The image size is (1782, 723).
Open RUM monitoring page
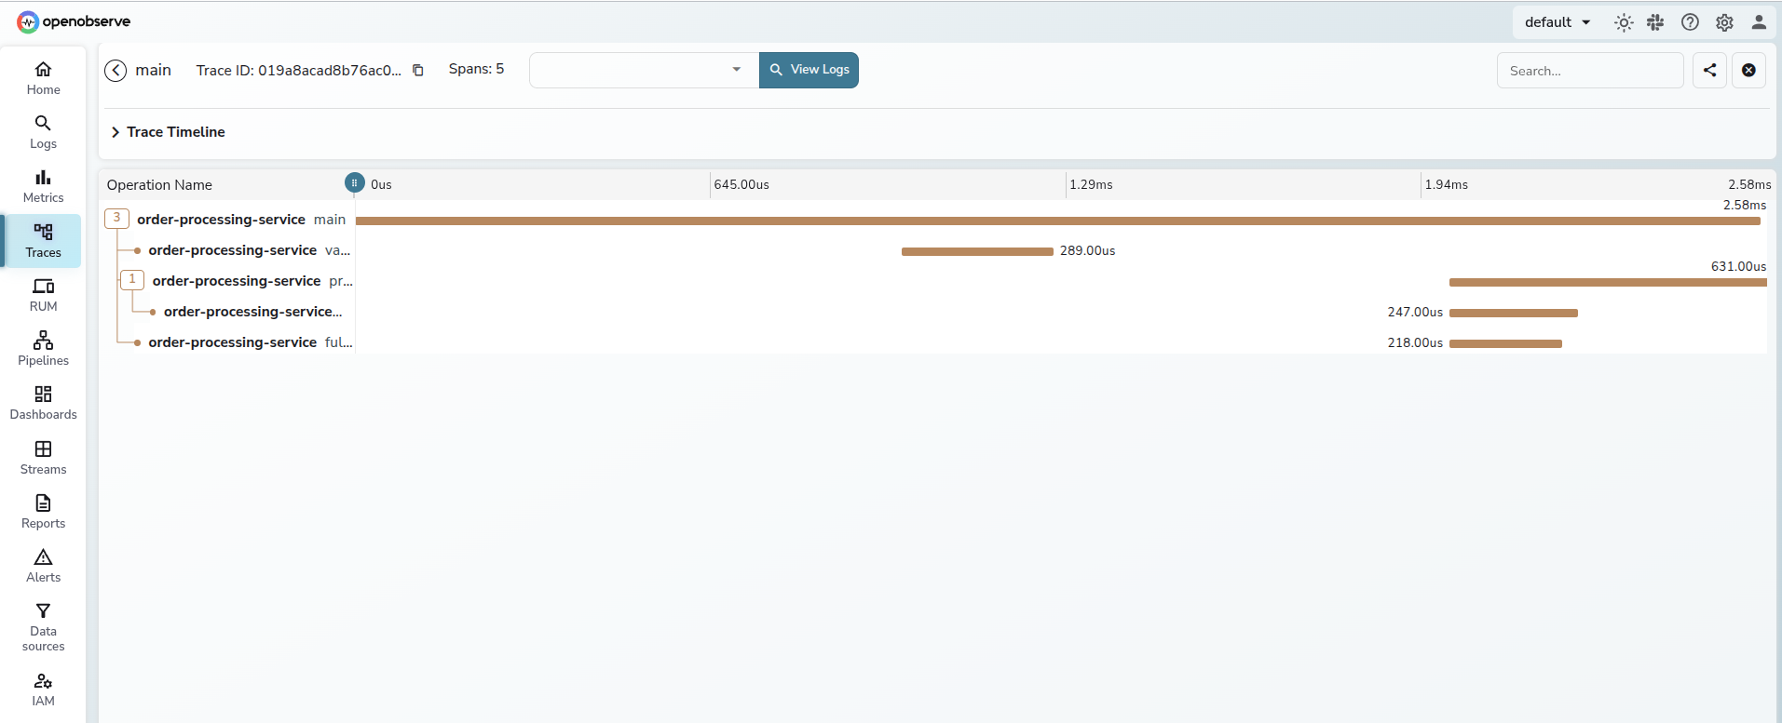[43, 295]
